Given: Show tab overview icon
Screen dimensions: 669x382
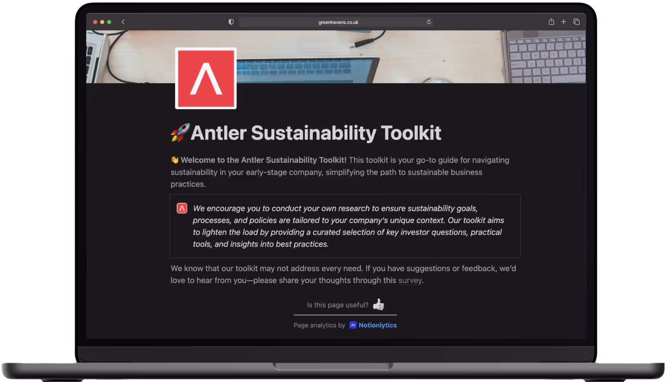Looking at the screenshot, I should point(576,22).
